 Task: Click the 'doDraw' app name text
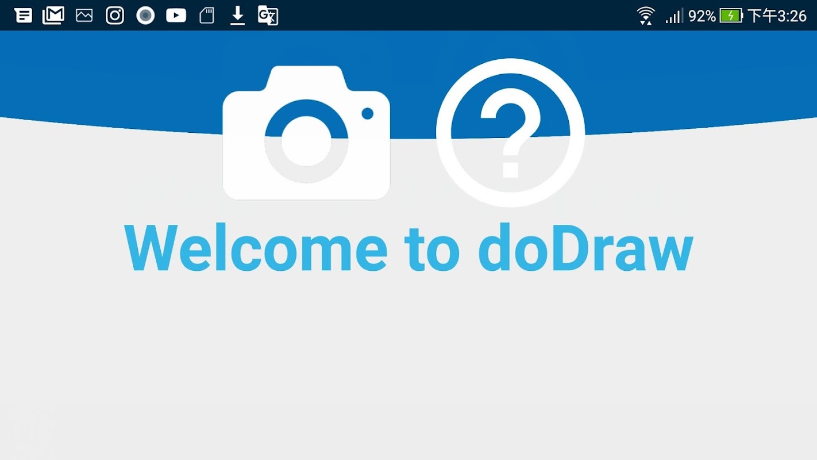coord(585,248)
